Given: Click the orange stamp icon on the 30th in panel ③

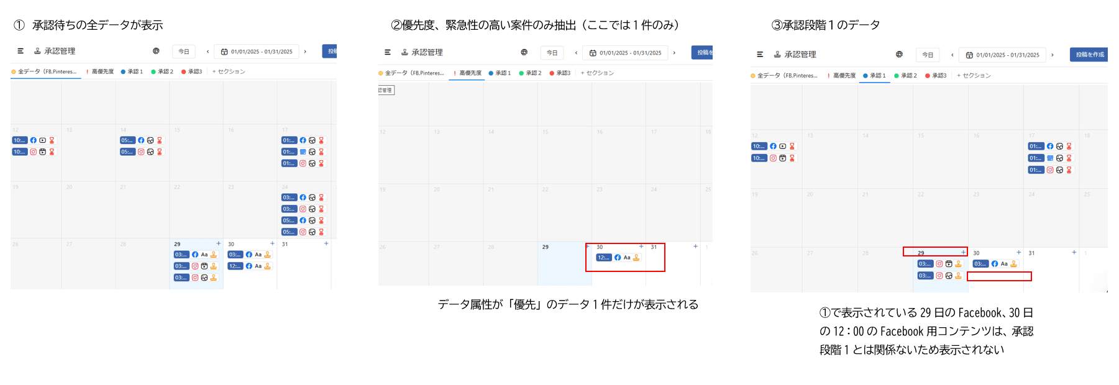Looking at the screenshot, I should (1013, 264).
